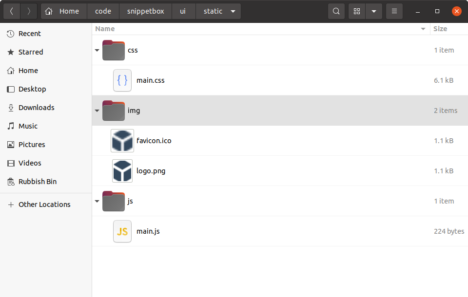468x297 pixels.
Task: Select the favicon.ico thumbnail
Action: [x=122, y=141]
